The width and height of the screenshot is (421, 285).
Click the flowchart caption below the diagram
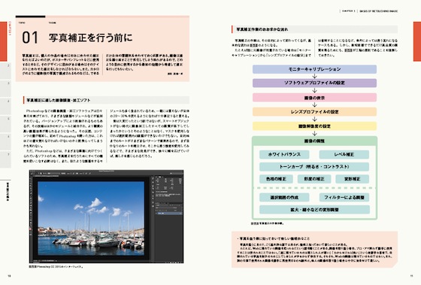[x=267, y=223]
